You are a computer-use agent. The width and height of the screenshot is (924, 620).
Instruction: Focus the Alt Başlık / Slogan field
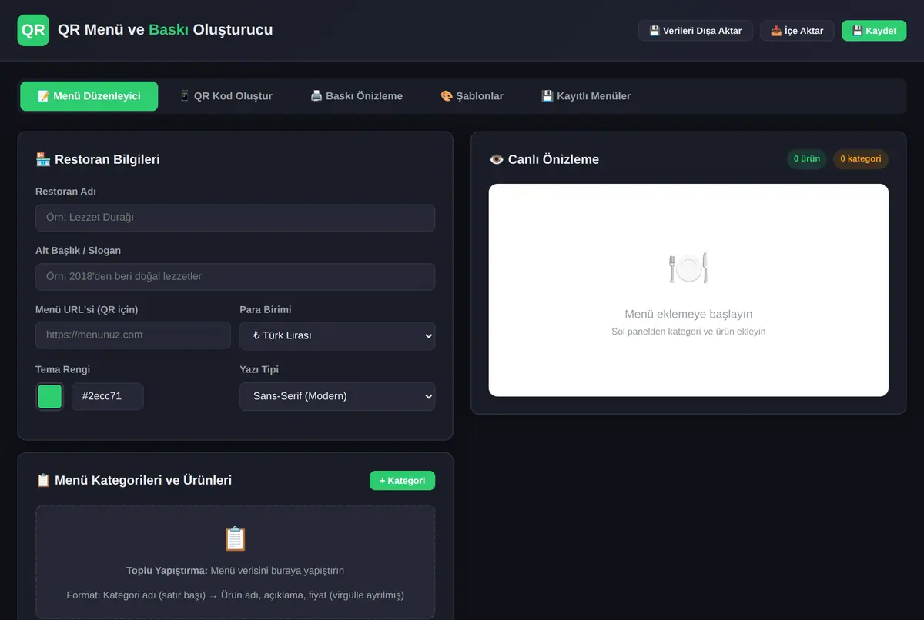(x=235, y=276)
